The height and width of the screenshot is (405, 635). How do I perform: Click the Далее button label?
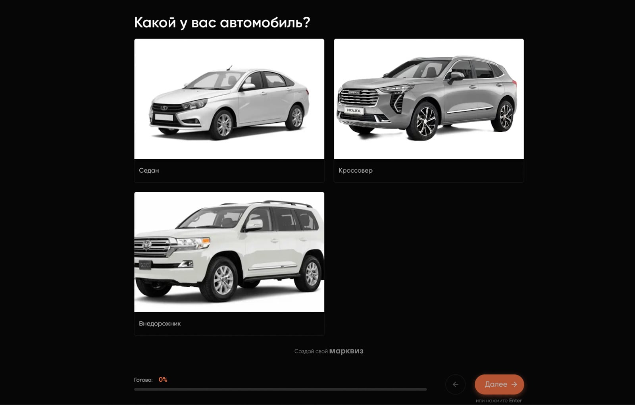[x=496, y=384]
